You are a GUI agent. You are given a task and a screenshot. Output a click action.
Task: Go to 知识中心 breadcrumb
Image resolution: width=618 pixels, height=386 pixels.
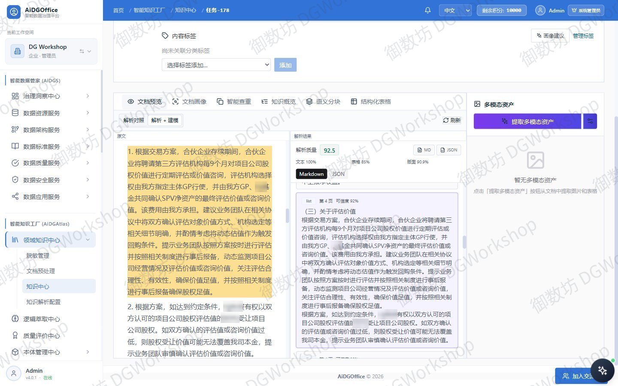tap(186, 10)
